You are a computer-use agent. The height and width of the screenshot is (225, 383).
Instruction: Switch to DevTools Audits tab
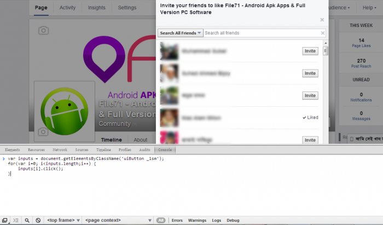[x=144, y=150]
